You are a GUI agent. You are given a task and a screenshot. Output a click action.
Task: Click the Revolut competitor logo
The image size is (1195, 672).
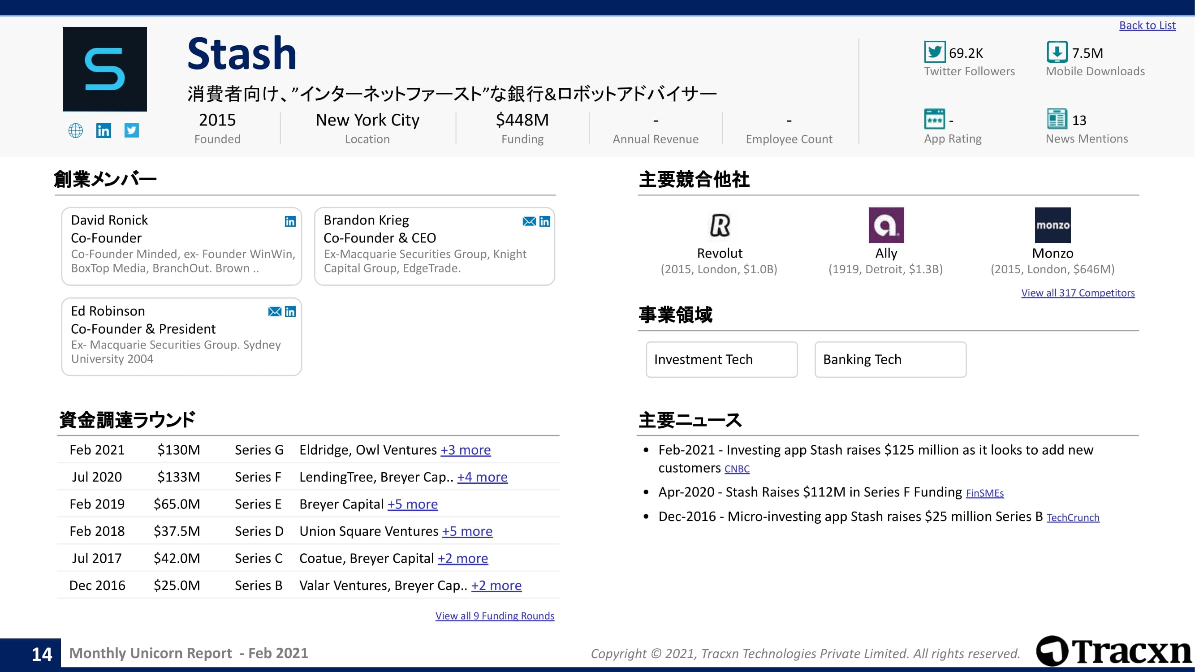tap(720, 225)
